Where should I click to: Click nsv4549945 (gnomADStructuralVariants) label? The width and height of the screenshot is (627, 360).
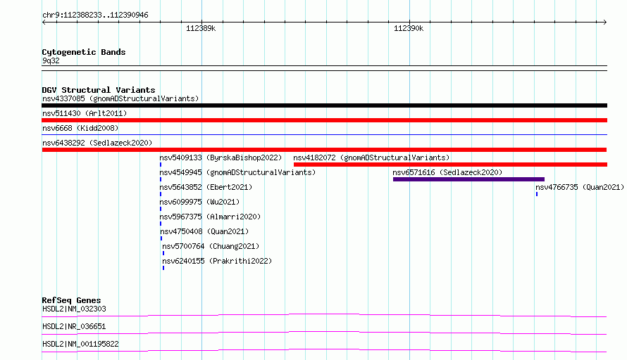coord(237,172)
